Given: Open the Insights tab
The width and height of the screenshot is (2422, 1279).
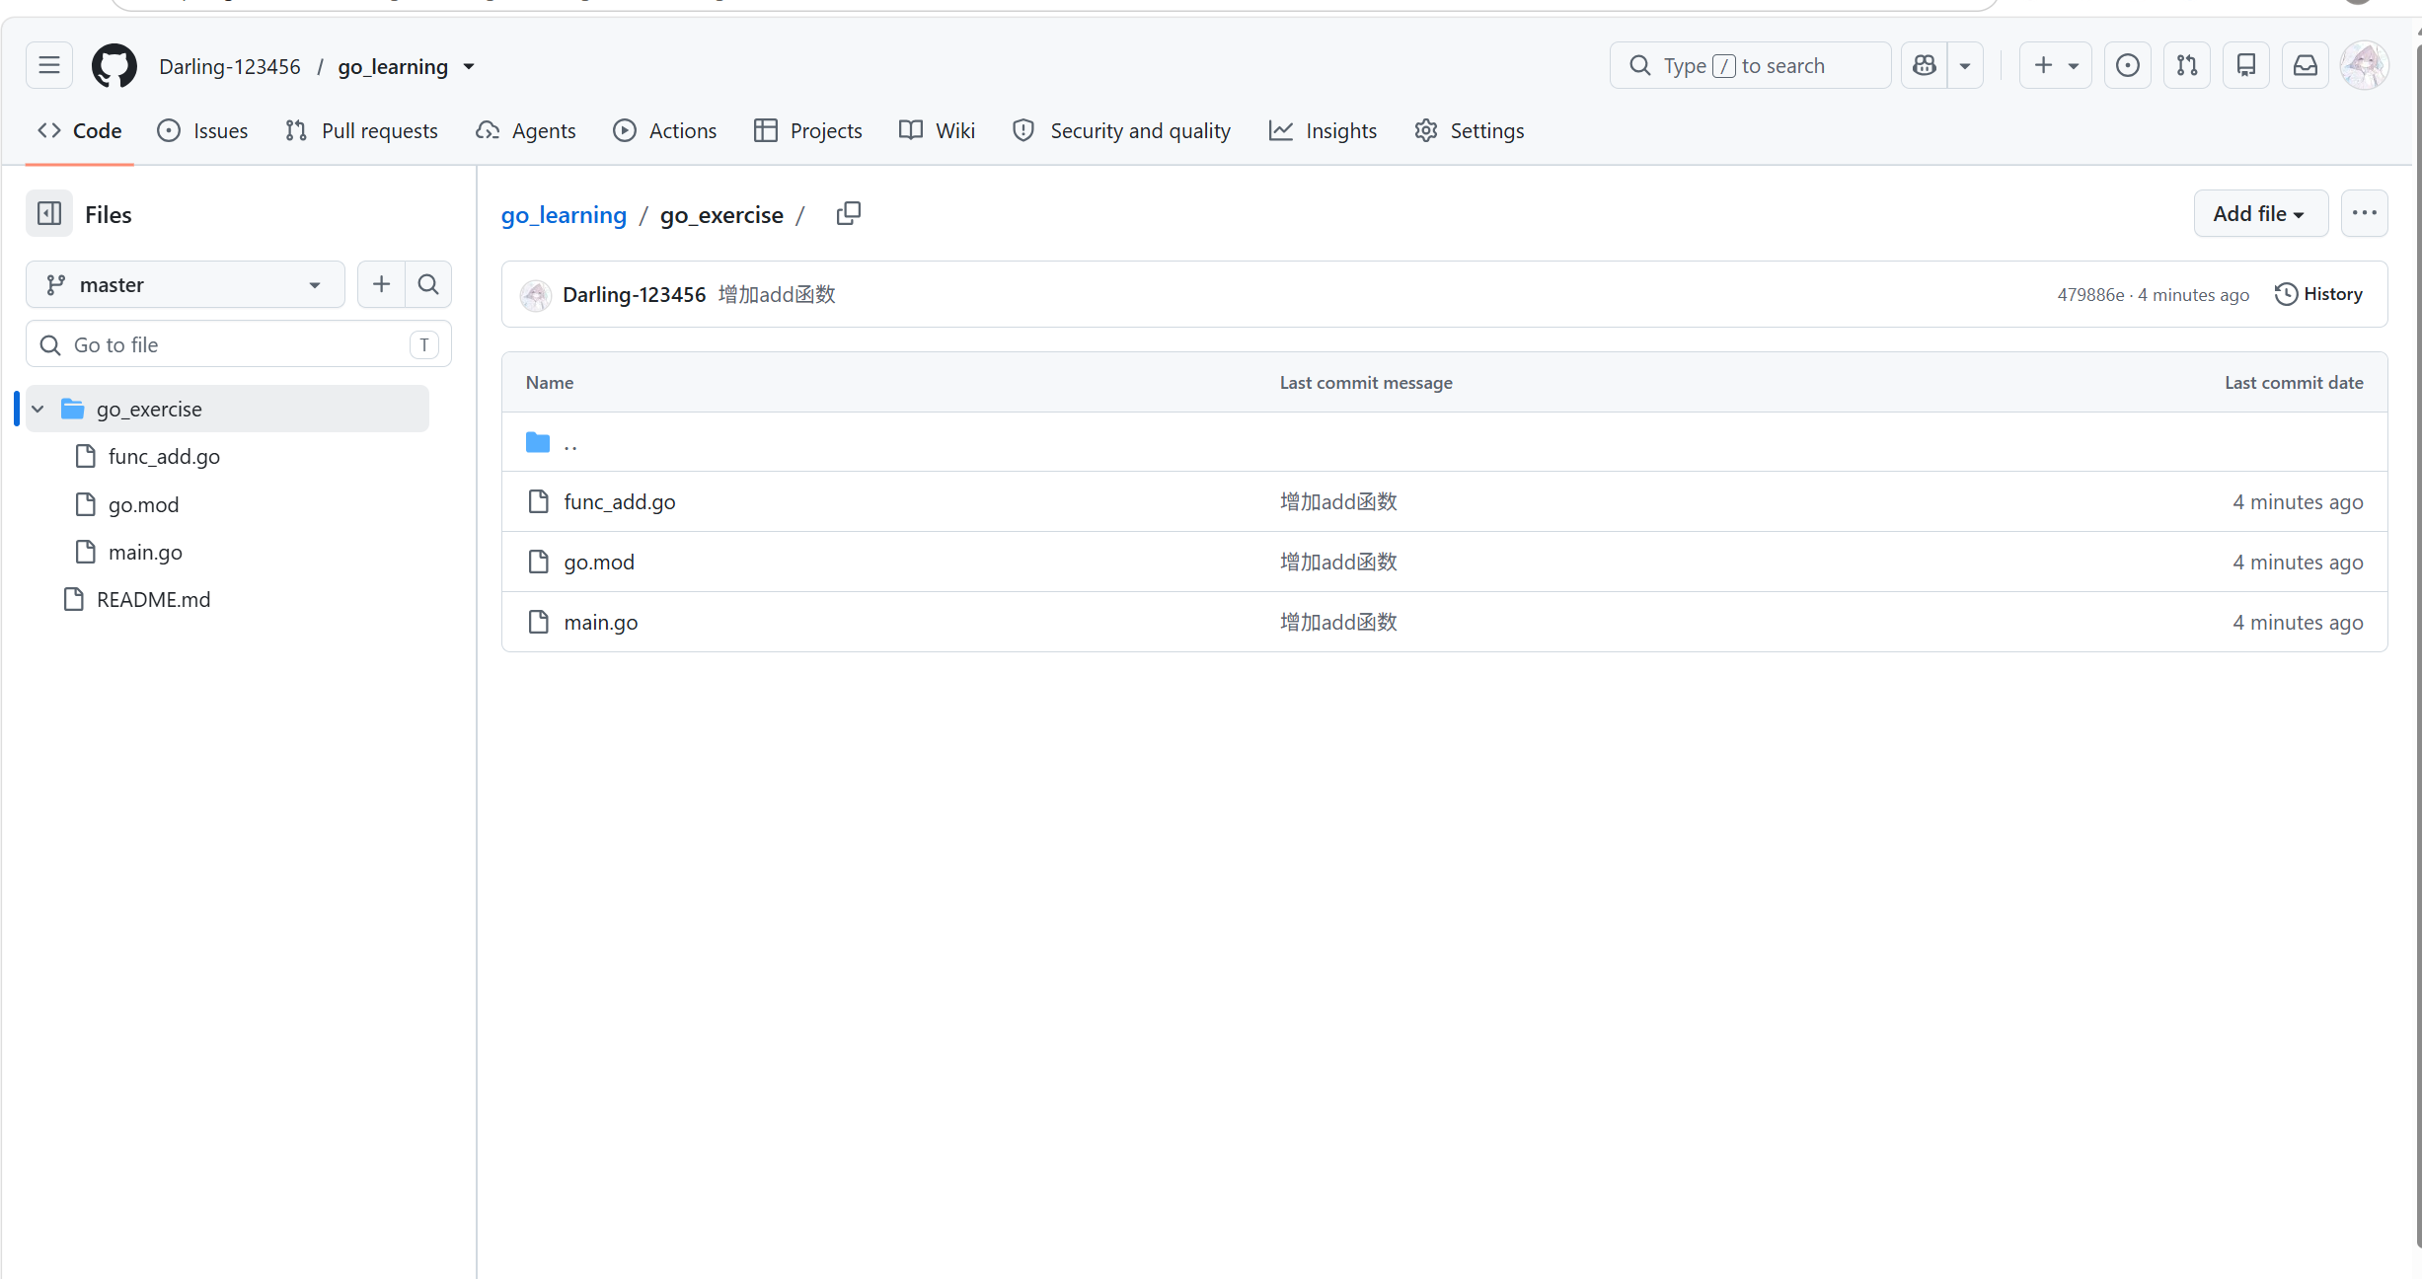Looking at the screenshot, I should point(1323,130).
